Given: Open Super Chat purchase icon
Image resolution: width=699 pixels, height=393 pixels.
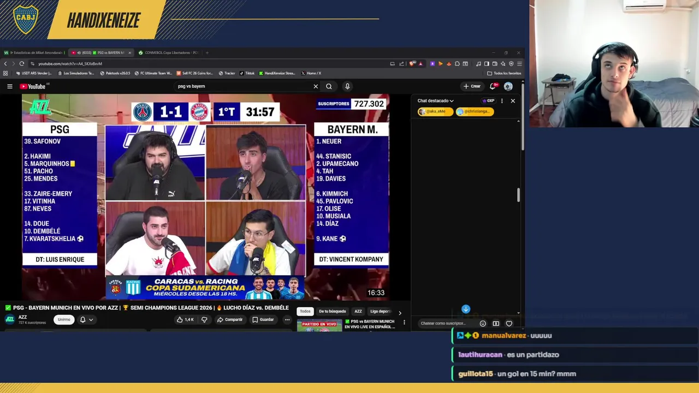Looking at the screenshot, I should point(496,324).
